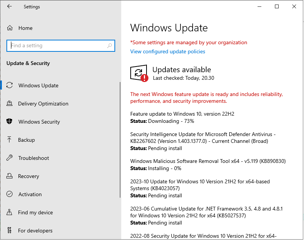Click the back arrow at top left
Viewport: 304px width, 240px height.
9,6
